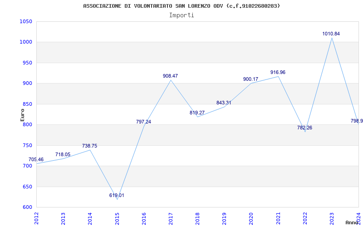Select the 797.24 data label
Image resolution: width=363 pixels, height=227 pixels.
(143, 122)
